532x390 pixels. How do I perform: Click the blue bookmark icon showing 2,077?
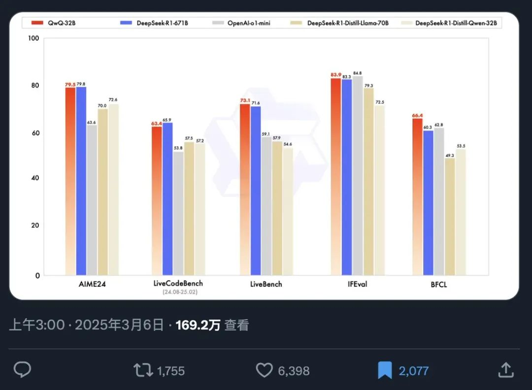point(386,370)
